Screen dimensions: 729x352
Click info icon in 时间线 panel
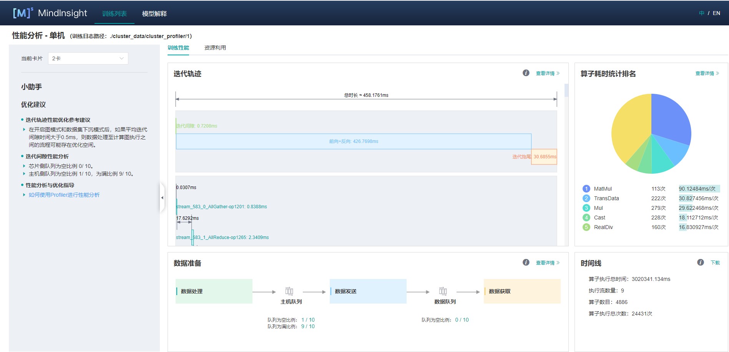700,262
